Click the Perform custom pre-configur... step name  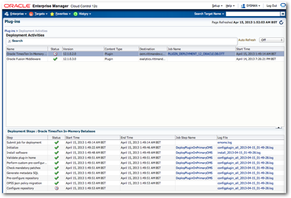point(27,163)
